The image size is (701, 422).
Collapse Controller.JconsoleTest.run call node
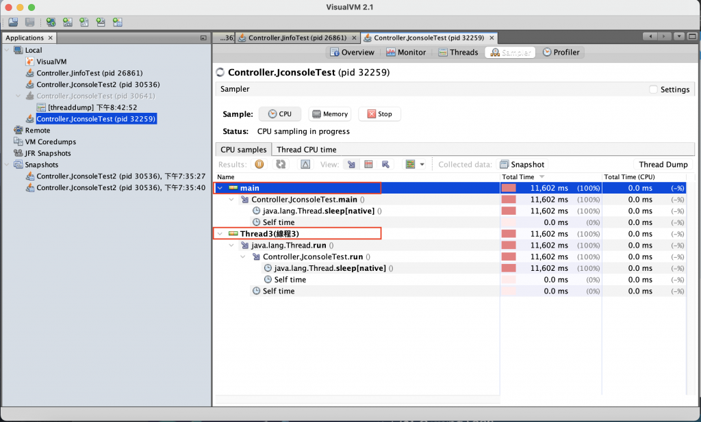[243, 256]
